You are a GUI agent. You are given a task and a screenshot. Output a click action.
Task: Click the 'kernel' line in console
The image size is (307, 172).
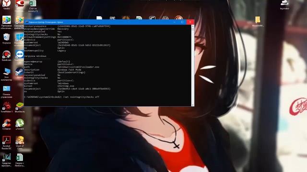49,86
